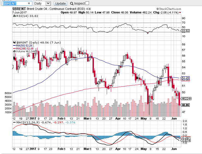Click the Volume 462.2K readout in header
Viewport: 202px width, 154px height.
(141, 12)
